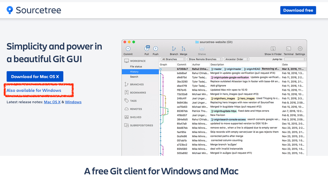
Task: Click the REMOTES cloud icon
Action: coord(126,109)
